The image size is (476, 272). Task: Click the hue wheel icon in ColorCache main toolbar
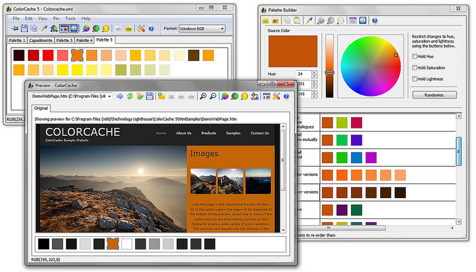pyautogui.click(x=86, y=29)
